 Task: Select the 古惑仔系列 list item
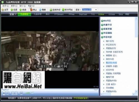click(x=114, y=52)
